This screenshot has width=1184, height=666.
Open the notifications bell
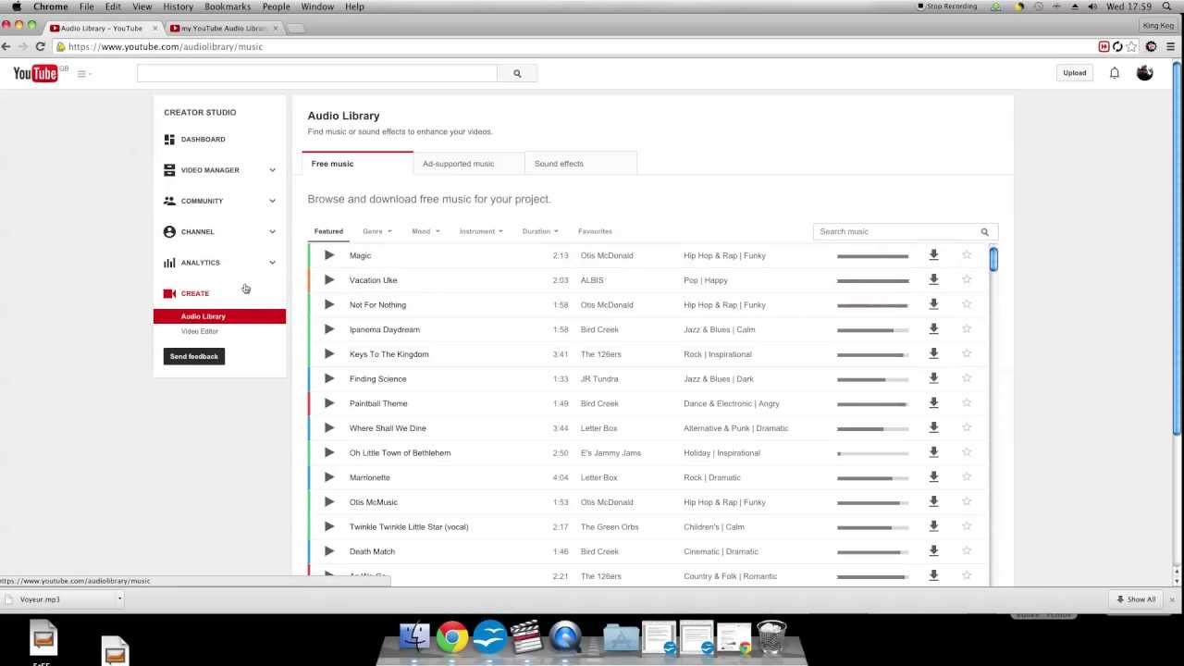click(1115, 73)
